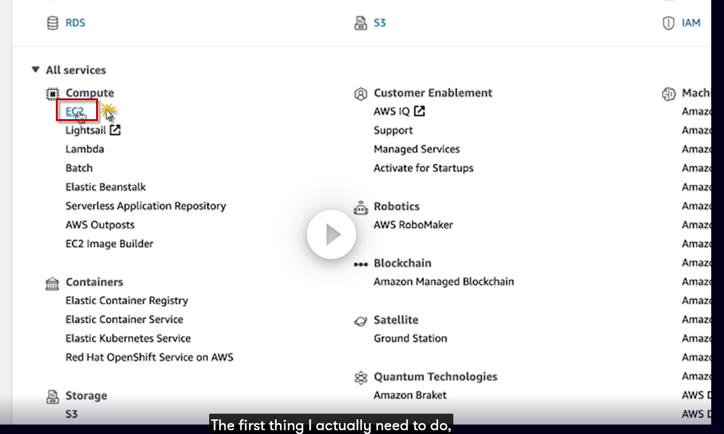Click the Quantum Technologies atom icon
The width and height of the screenshot is (724, 434).
pyautogui.click(x=361, y=377)
